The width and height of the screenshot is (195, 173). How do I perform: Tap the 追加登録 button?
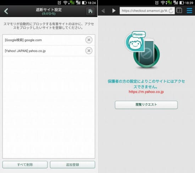point(72,164)
